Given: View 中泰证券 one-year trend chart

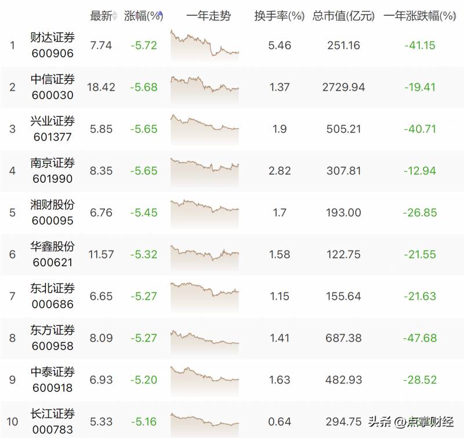Looking at the screenshot, I should pos(205,382).
